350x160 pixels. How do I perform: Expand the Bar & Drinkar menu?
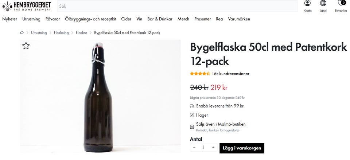pos(160,19)
